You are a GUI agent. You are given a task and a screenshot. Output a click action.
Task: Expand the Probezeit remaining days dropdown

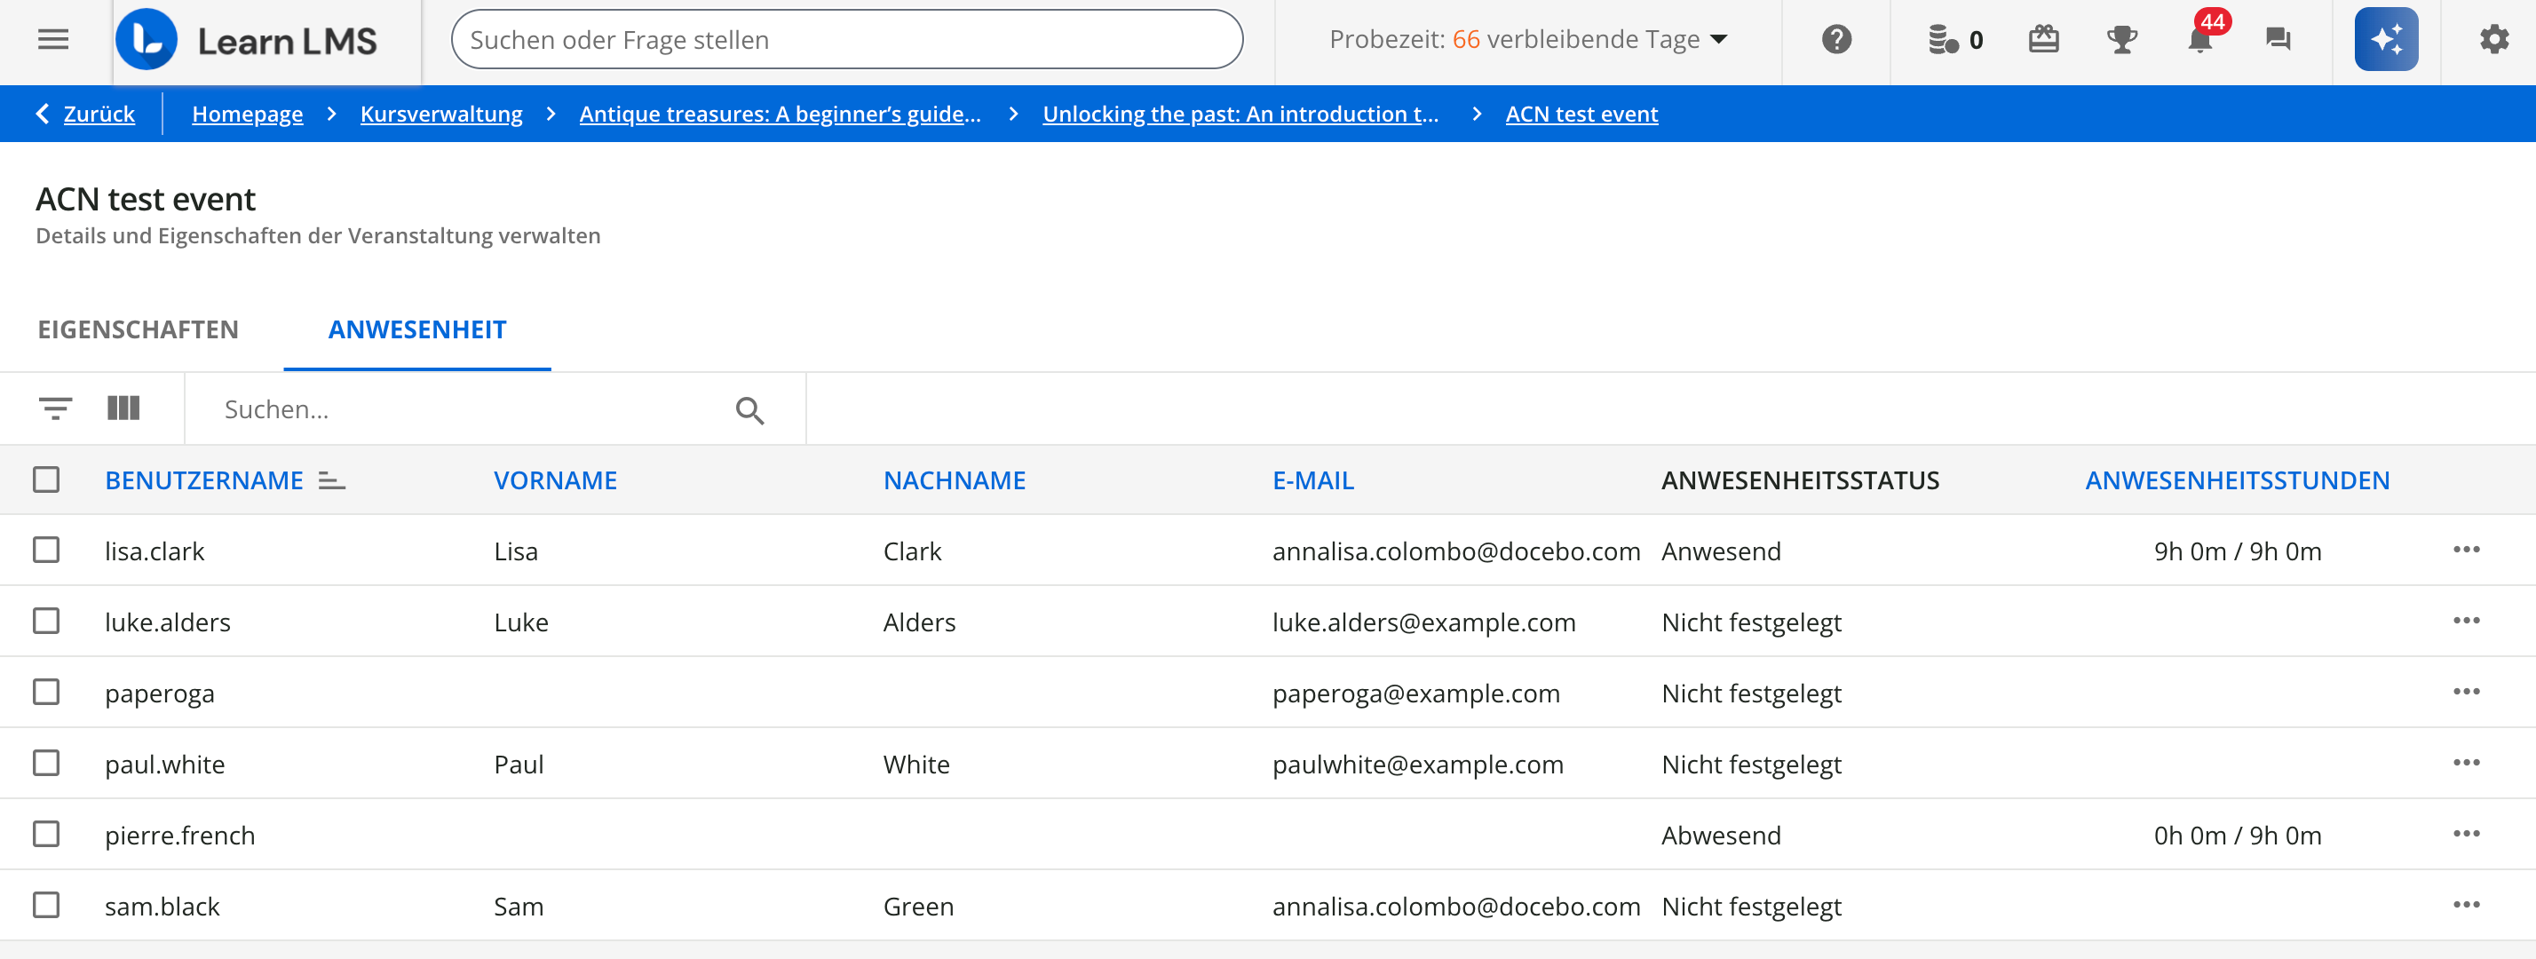pos(1719,39)
